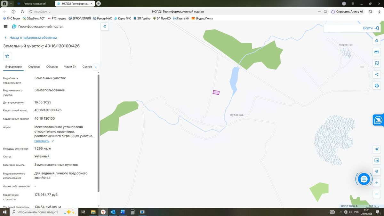This screenshot has width=384, height=216.
Task: Zoom in with the plus button
Action: point(377,183)
